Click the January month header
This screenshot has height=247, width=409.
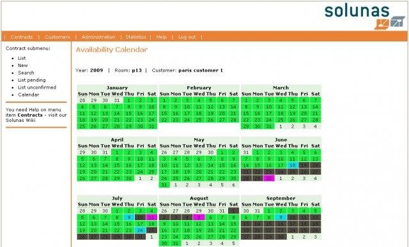coord(117,88)
